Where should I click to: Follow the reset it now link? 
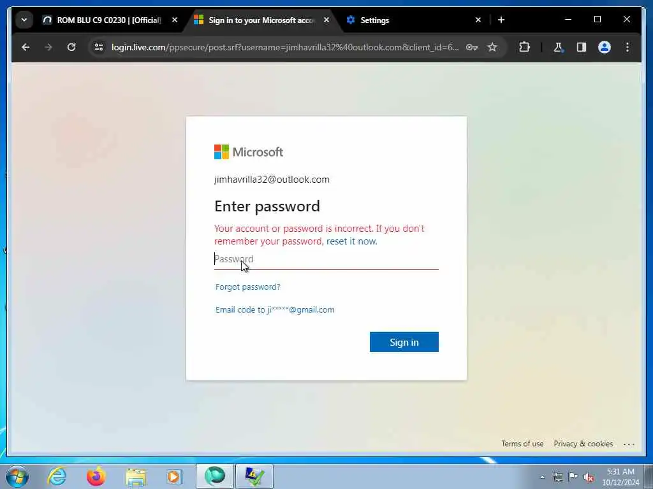pos(351,241)
